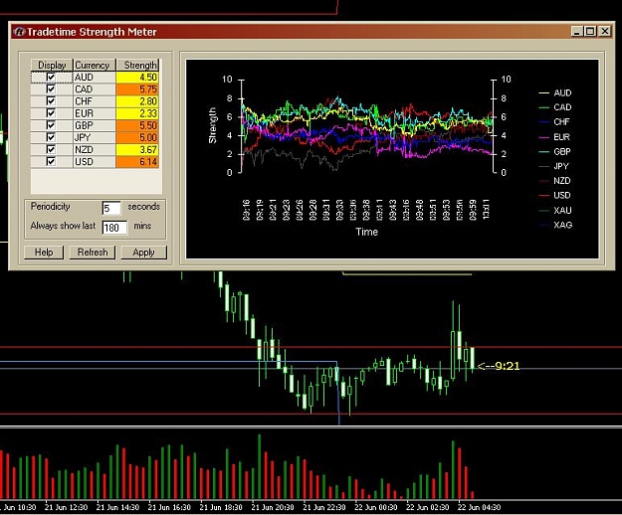The width and height of the screenshot is (622, 515).
Task: Toggle the EUR display checkbox
Action: coord(51,113)
